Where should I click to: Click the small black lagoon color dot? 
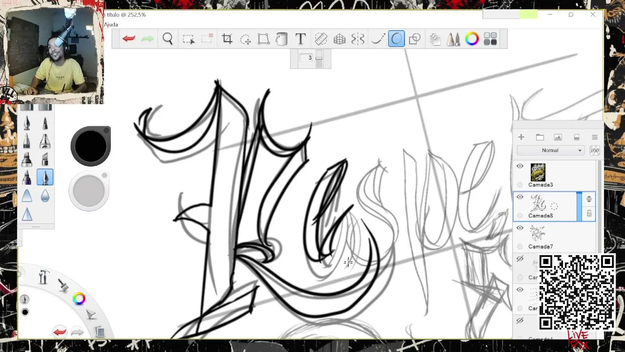[25, 312]
